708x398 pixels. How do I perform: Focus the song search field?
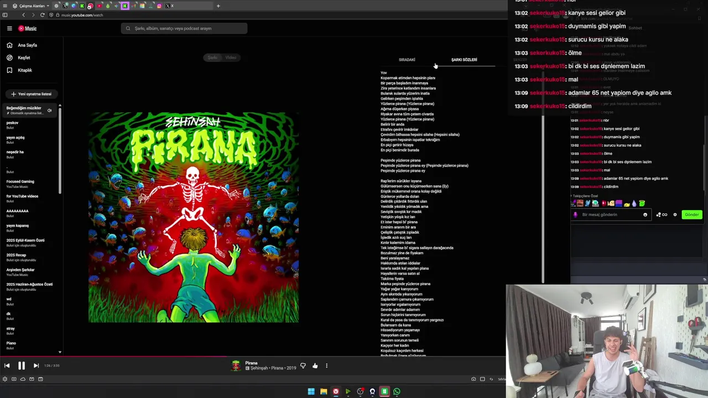pyautogui.click(x=184, y=28)
